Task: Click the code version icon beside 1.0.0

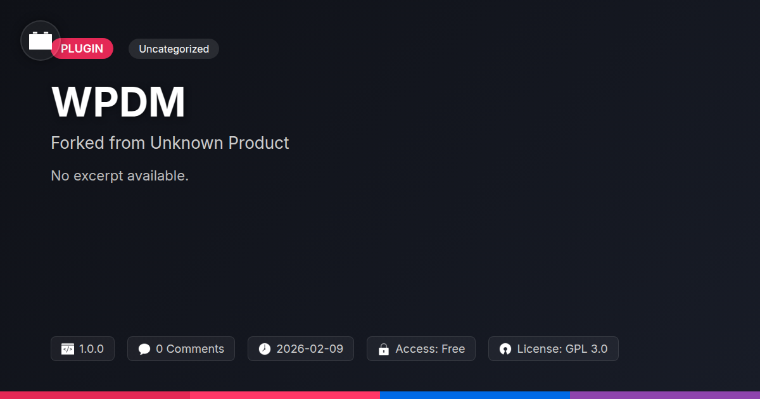Action: [68, 349]
